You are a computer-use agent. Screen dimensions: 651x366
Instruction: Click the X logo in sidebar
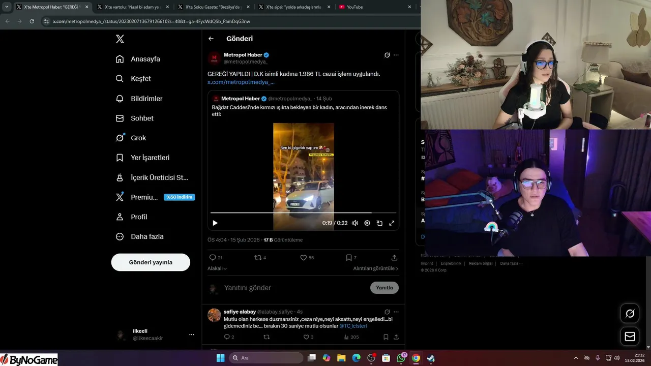[120, 39]
